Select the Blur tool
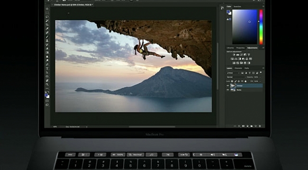 click(47, 57)
